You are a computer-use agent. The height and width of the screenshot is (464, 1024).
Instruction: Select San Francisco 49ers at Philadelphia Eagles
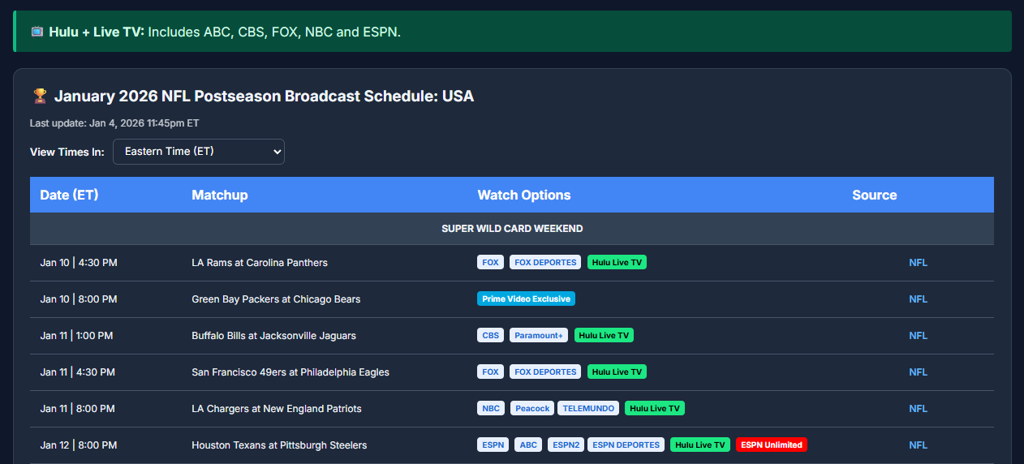[290, 372]
